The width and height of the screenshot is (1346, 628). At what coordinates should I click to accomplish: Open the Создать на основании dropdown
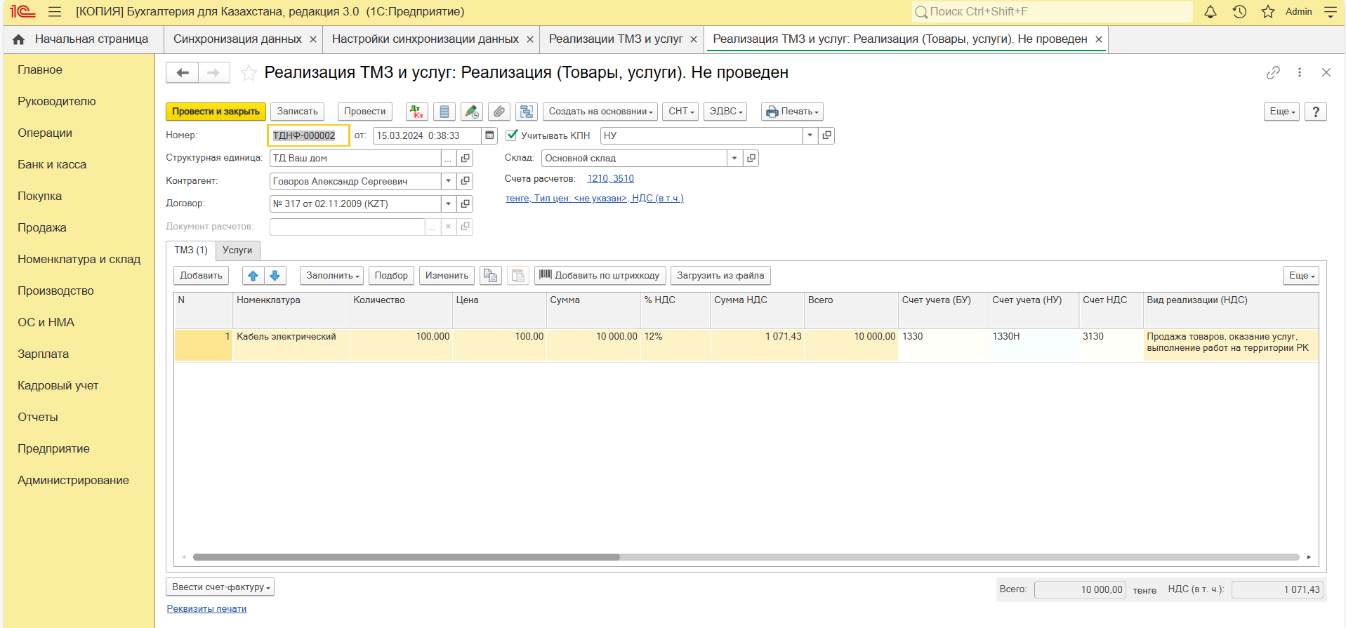point(600,112)
